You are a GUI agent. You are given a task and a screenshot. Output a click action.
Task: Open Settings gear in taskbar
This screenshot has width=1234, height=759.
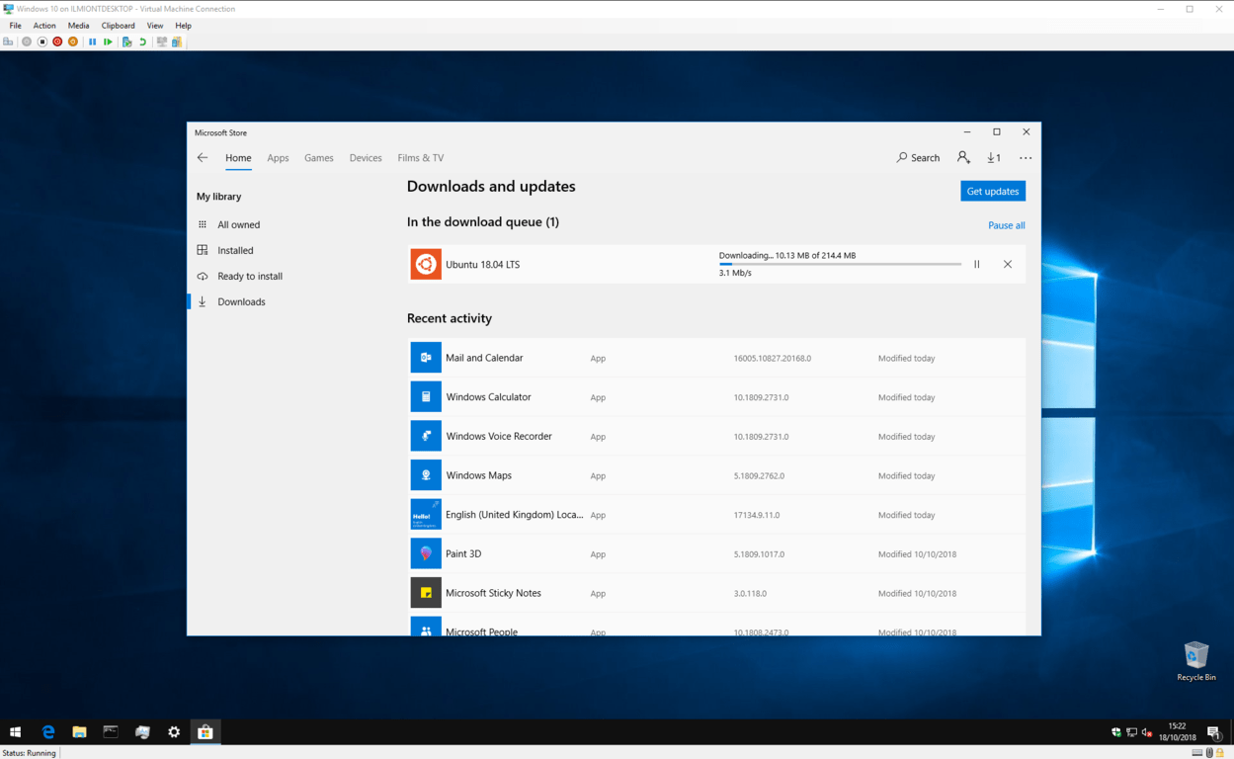[174, 732]
